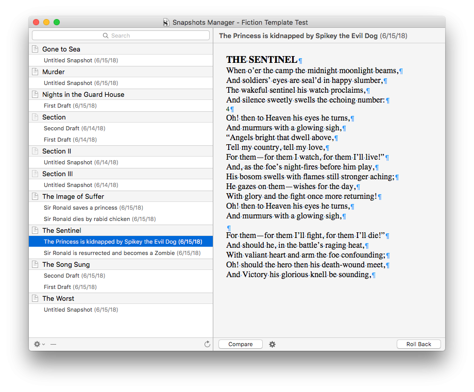Select Sir Ronald dies by rabid chicken snapshot
Viewport: 474px width, 392px height.
tap(121, 219)
